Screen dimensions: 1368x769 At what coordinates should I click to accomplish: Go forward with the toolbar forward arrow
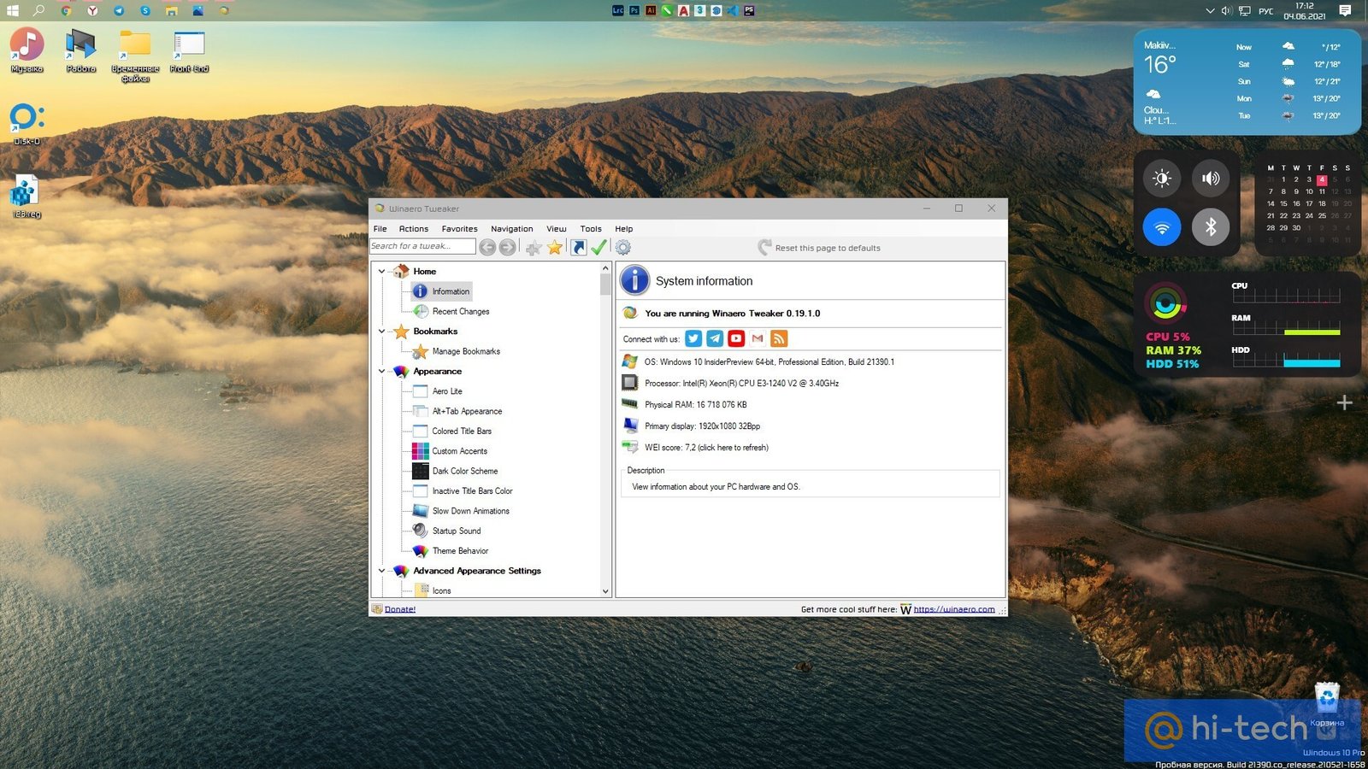(x=508, y=247)
